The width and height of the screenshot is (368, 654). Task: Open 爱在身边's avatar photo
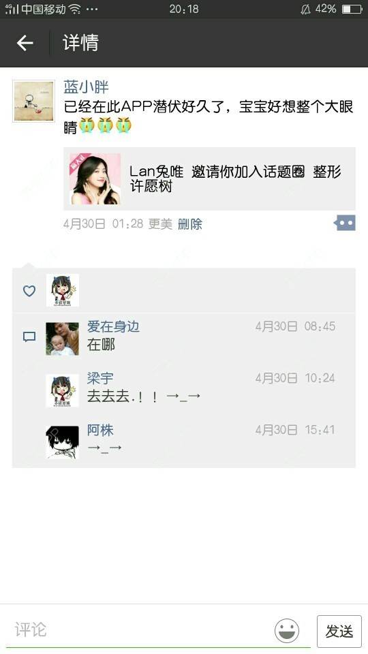62,339
